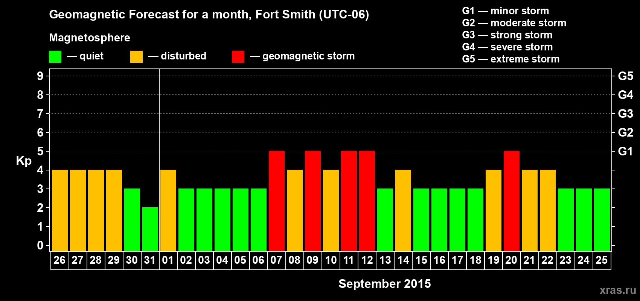This screenshot has height=301, width=640.
Task: Click date label '25' on the x-axis
Action: [x=602, y=260]
